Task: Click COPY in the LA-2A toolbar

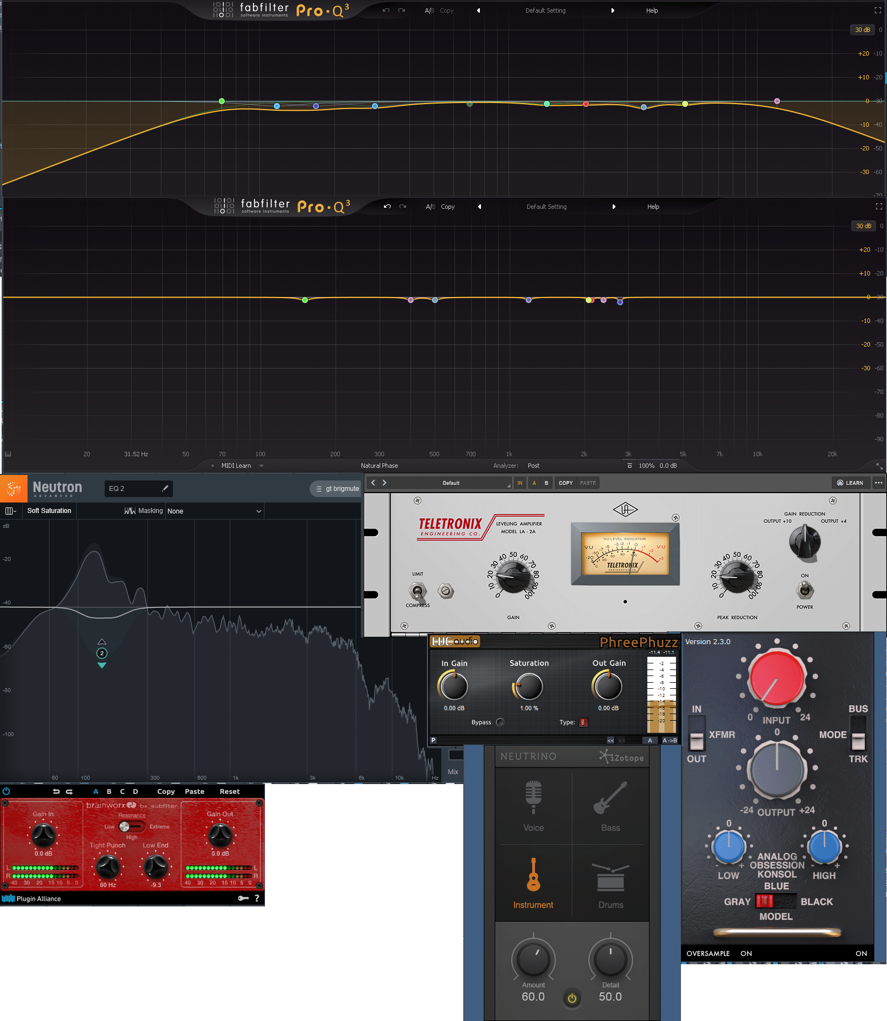Action: pos(565,483)
